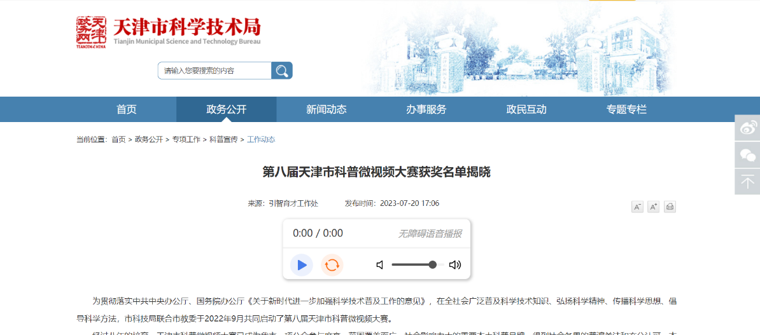
Task: Print the page with printer icon
Action: 670,207
